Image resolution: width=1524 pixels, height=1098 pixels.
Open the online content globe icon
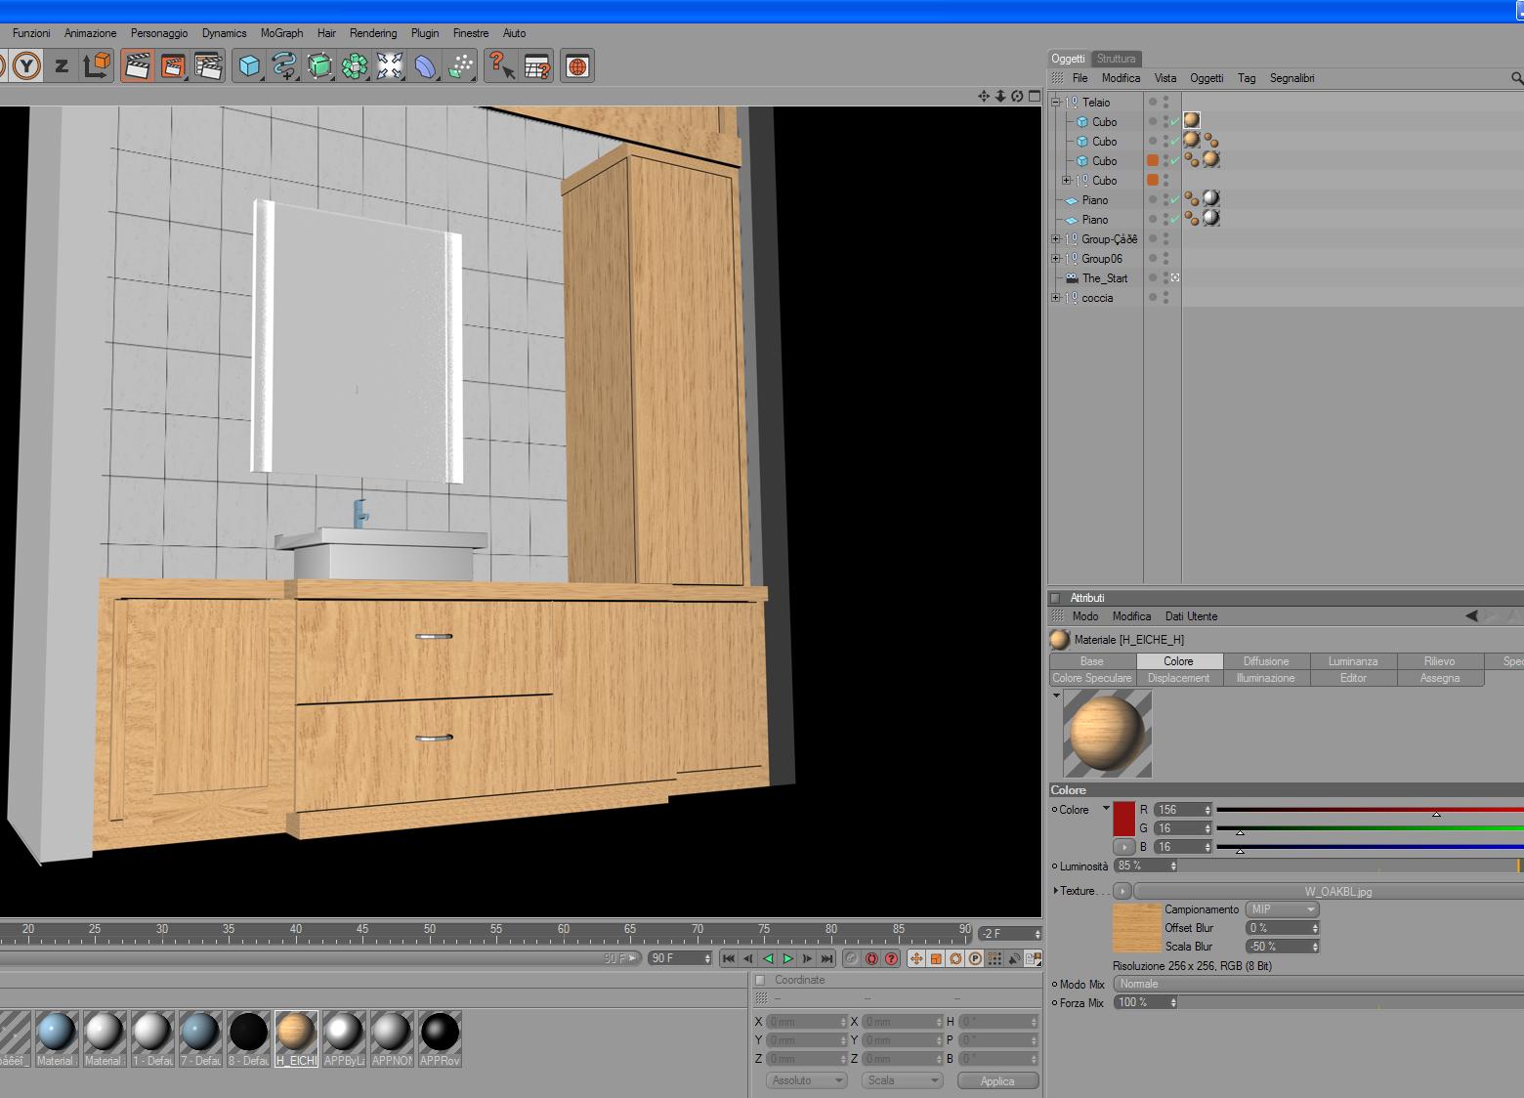577,66
